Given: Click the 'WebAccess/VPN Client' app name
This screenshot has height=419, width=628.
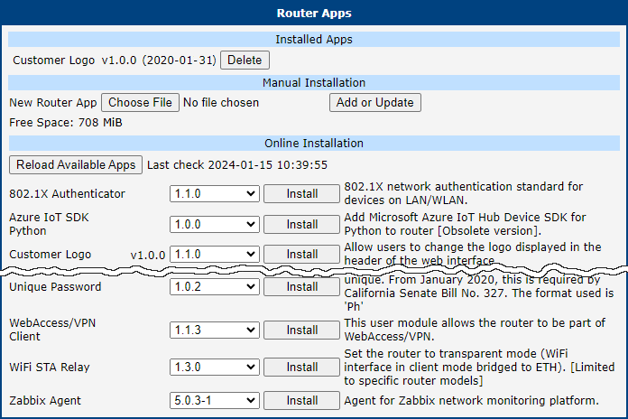Looking at the screenshot, I should point(52,330).
